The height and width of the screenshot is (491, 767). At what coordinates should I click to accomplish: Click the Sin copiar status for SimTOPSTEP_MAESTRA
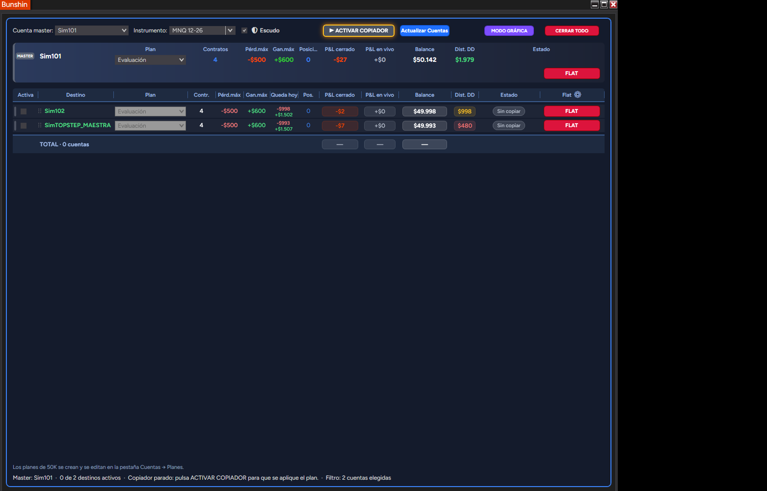point(508,126)
